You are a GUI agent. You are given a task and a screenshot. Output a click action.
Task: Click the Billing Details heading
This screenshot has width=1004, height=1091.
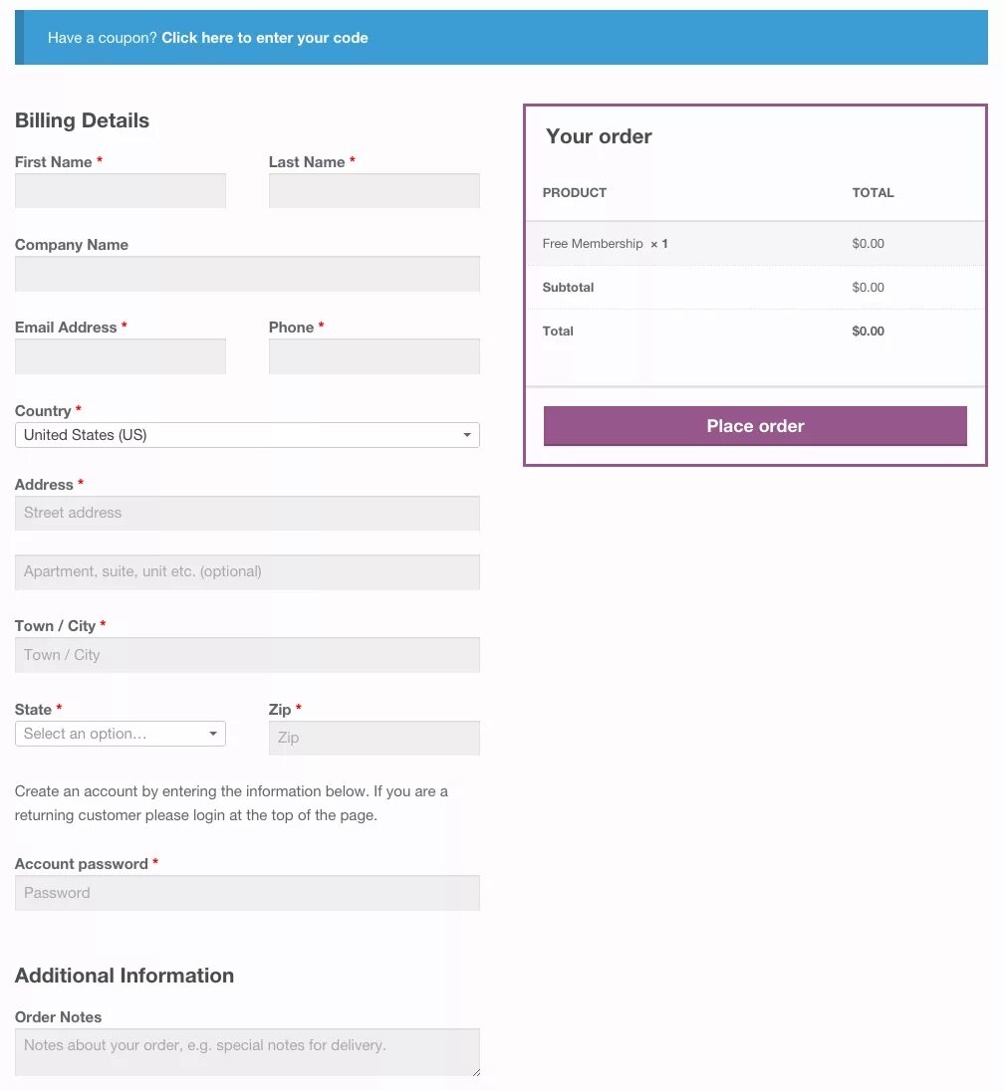coord(82,120)
